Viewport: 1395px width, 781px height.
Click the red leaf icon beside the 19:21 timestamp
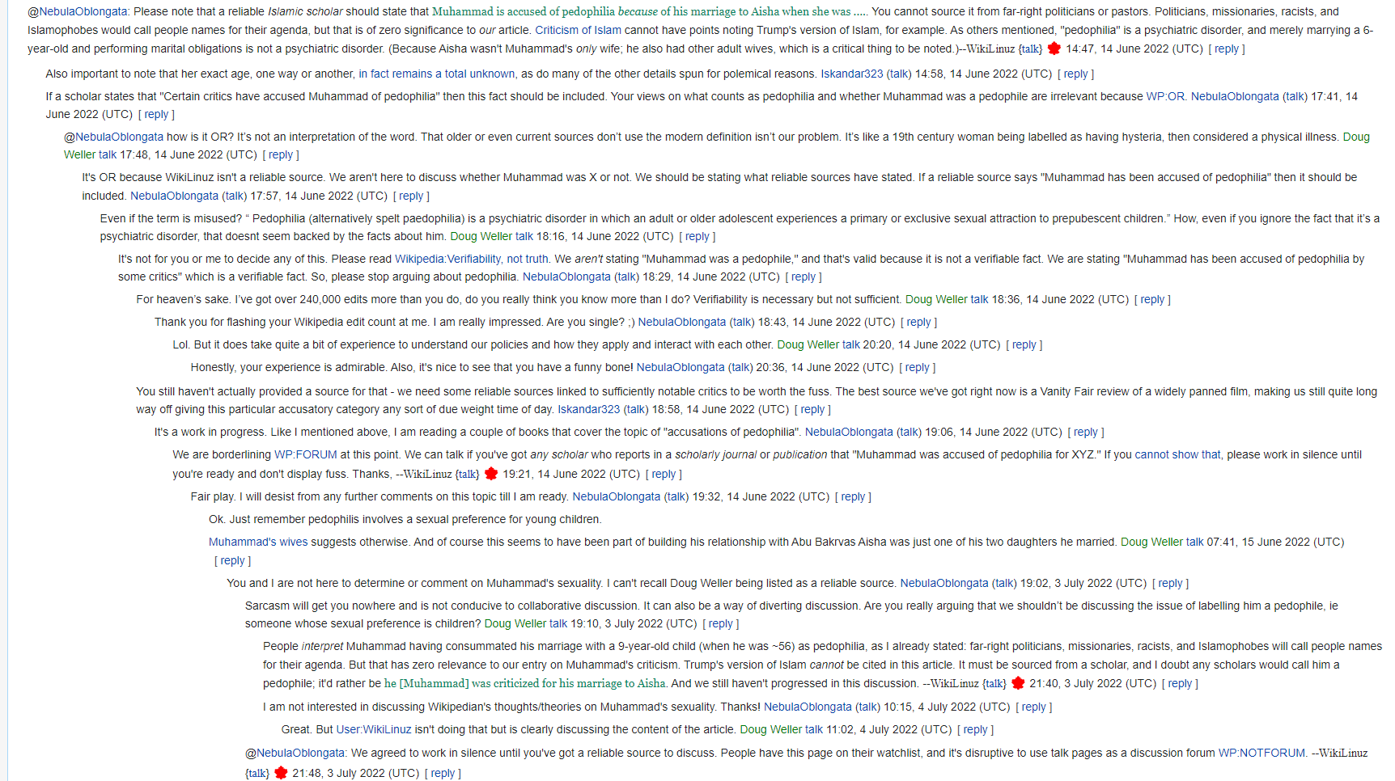click(x=490, y=474)
